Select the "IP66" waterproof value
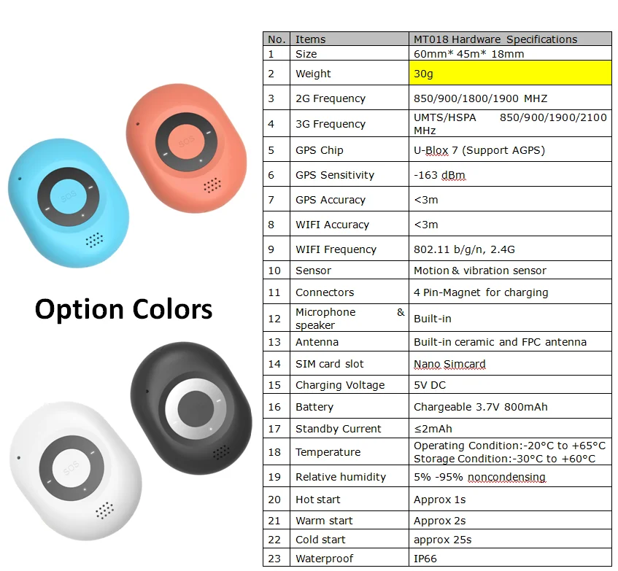The width and height of the screenshot is (618, 571). tap(427, 559)
